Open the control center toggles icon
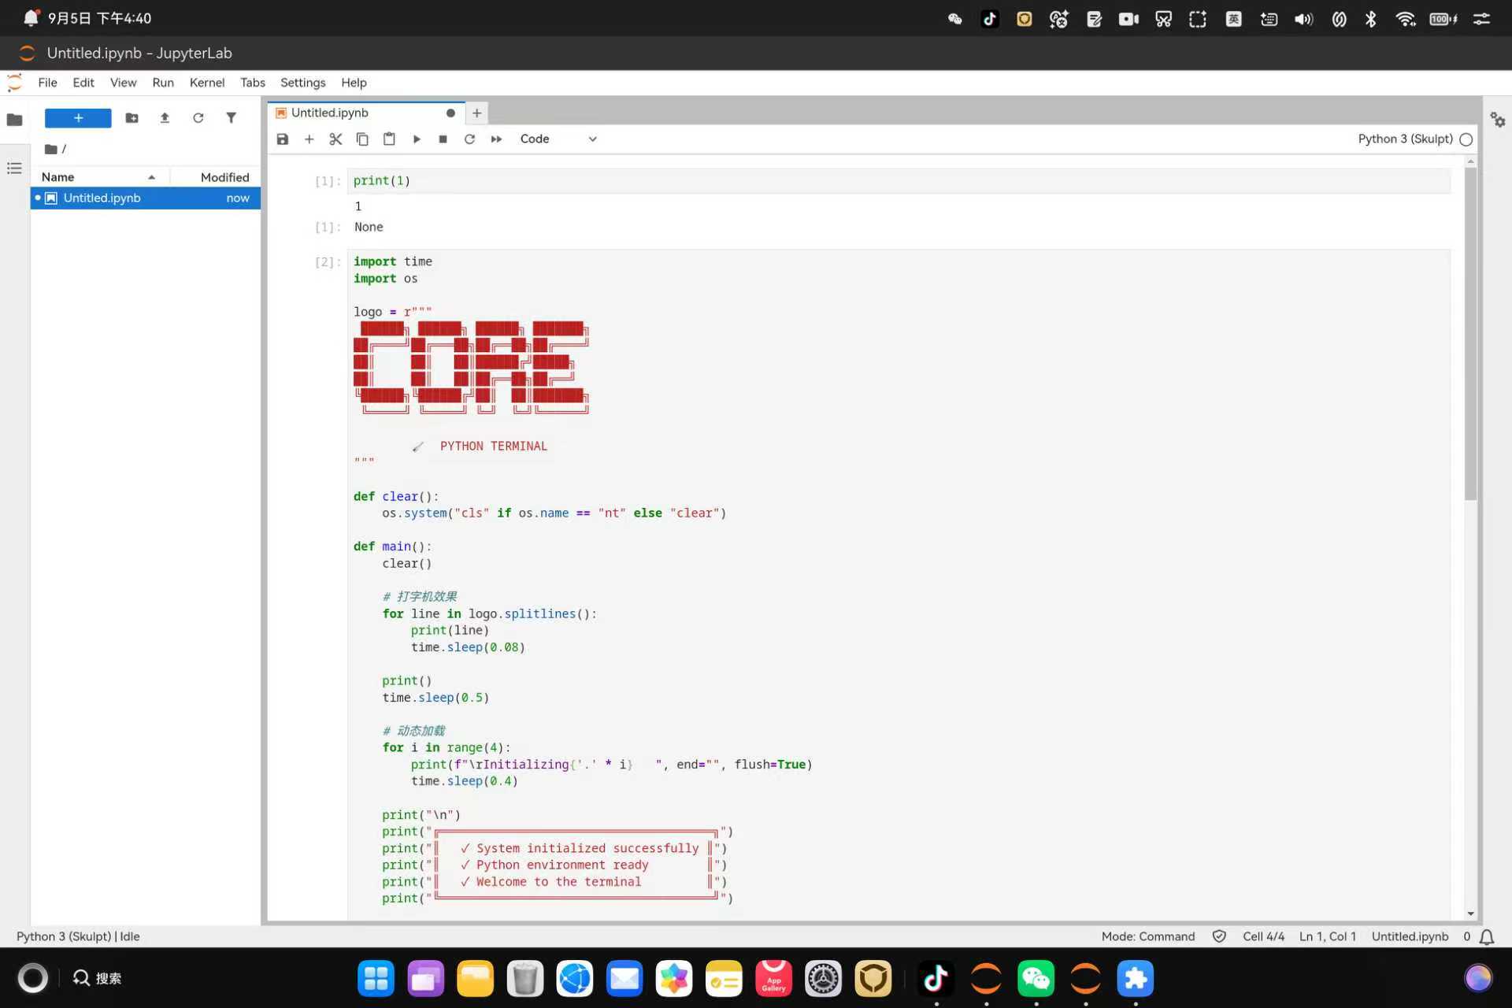Screen dimensions: 1512x1008 pos(1481,19)
